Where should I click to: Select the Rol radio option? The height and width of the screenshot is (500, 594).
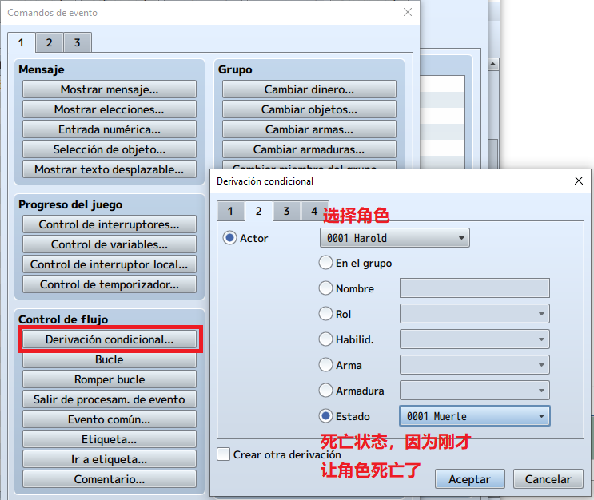click(325, 314)
